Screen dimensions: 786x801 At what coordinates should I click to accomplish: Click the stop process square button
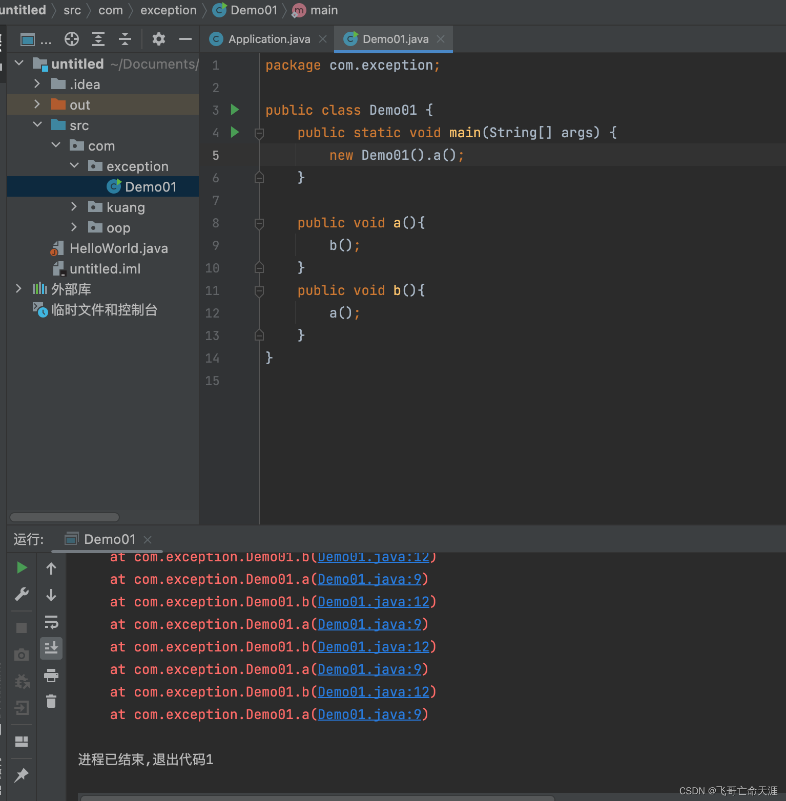pos(22,628)
